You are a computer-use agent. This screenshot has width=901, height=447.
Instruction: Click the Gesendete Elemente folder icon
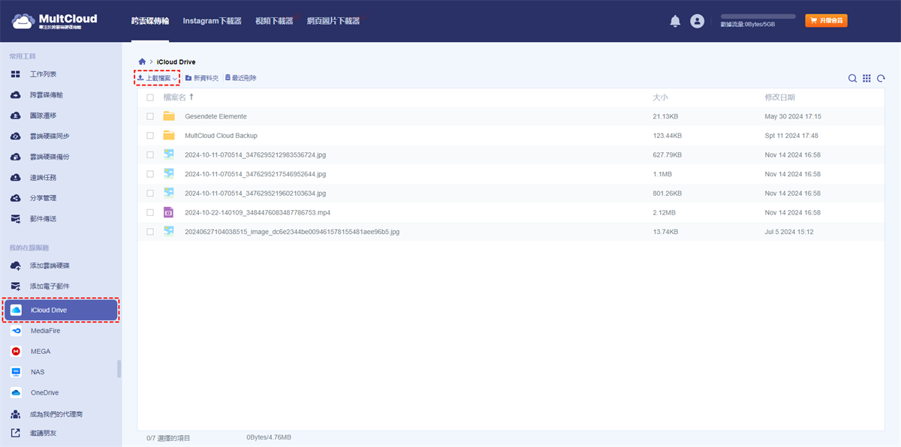169,116
